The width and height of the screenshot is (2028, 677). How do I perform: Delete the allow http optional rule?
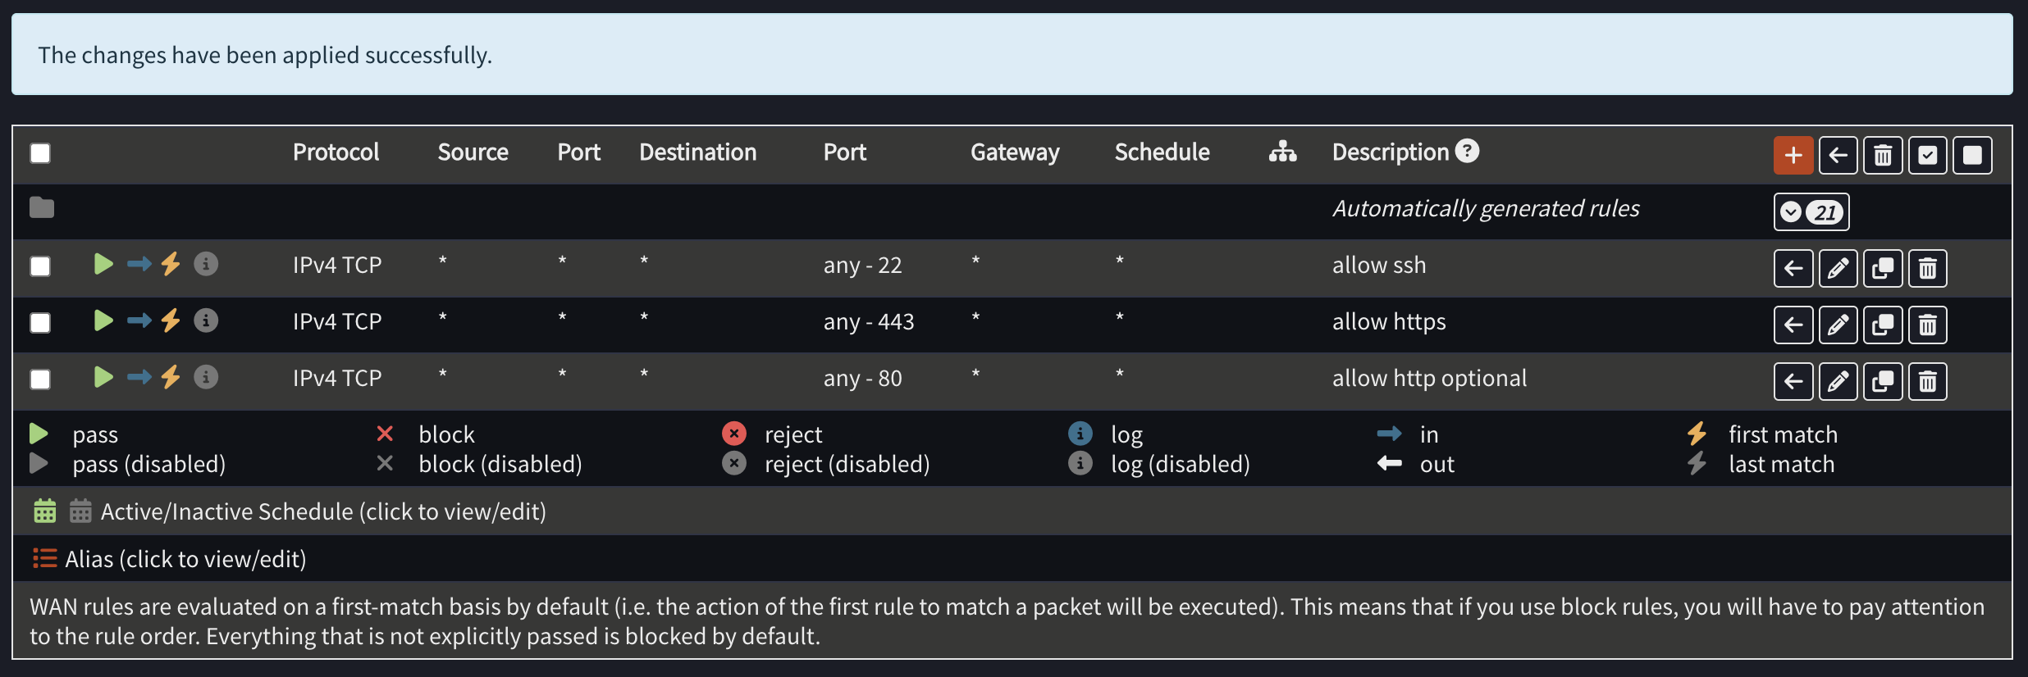[x=1928, y=381]
